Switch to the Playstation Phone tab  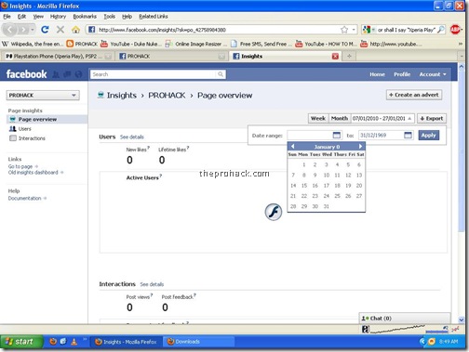pos(58,56)
